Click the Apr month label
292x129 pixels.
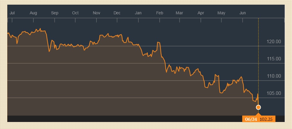coord(201,13)
